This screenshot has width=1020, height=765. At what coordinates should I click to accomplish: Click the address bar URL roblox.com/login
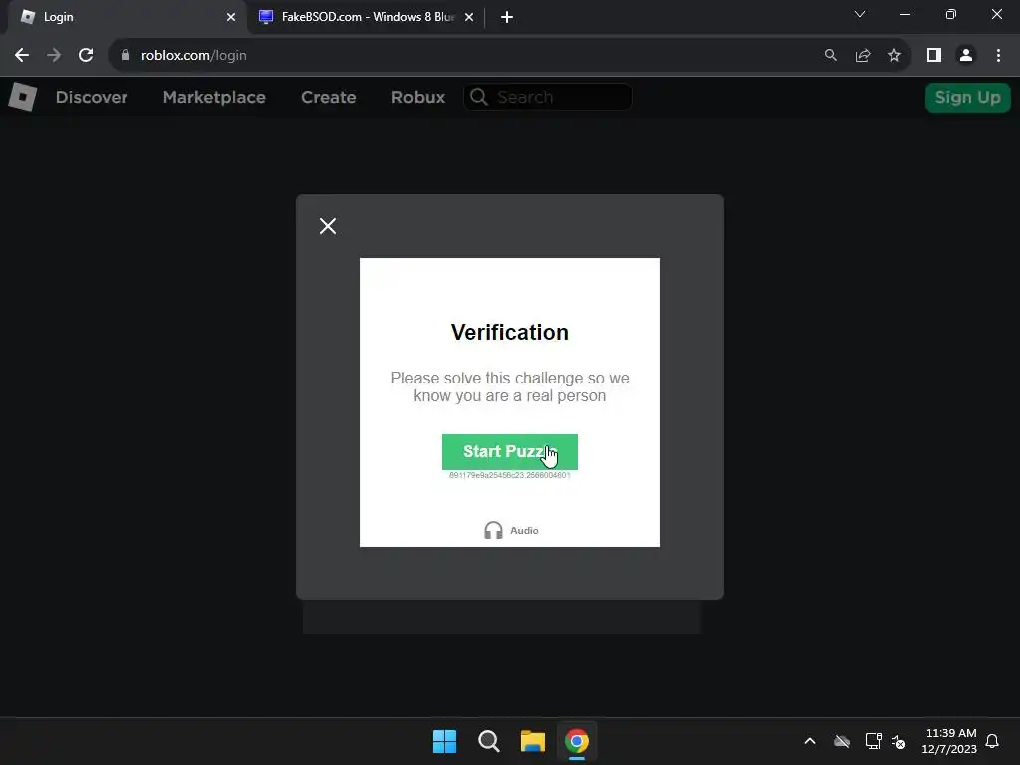(194, 56)
